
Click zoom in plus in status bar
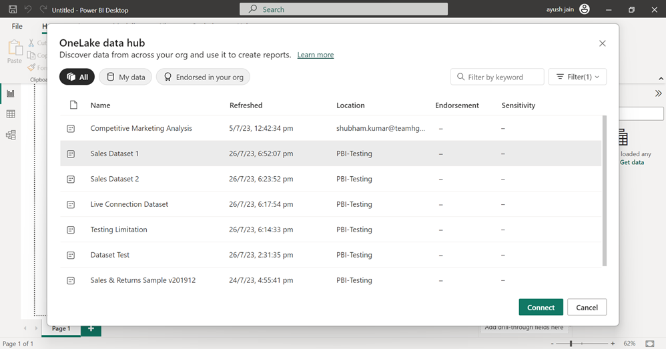(613, 344)
